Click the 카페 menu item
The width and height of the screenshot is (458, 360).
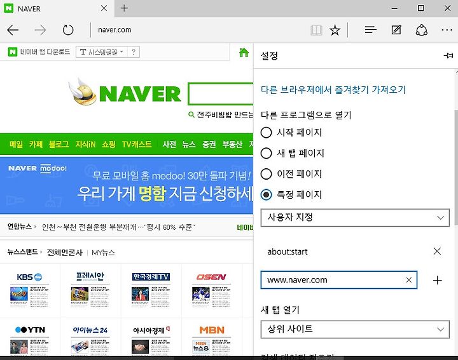click(36, 144)
